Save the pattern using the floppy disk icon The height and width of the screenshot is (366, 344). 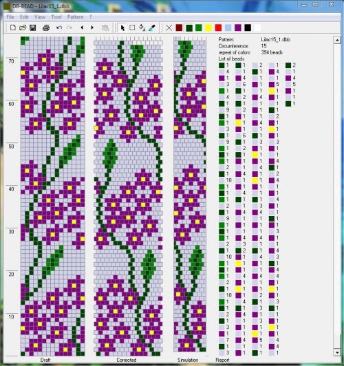[x=32, y=28]
